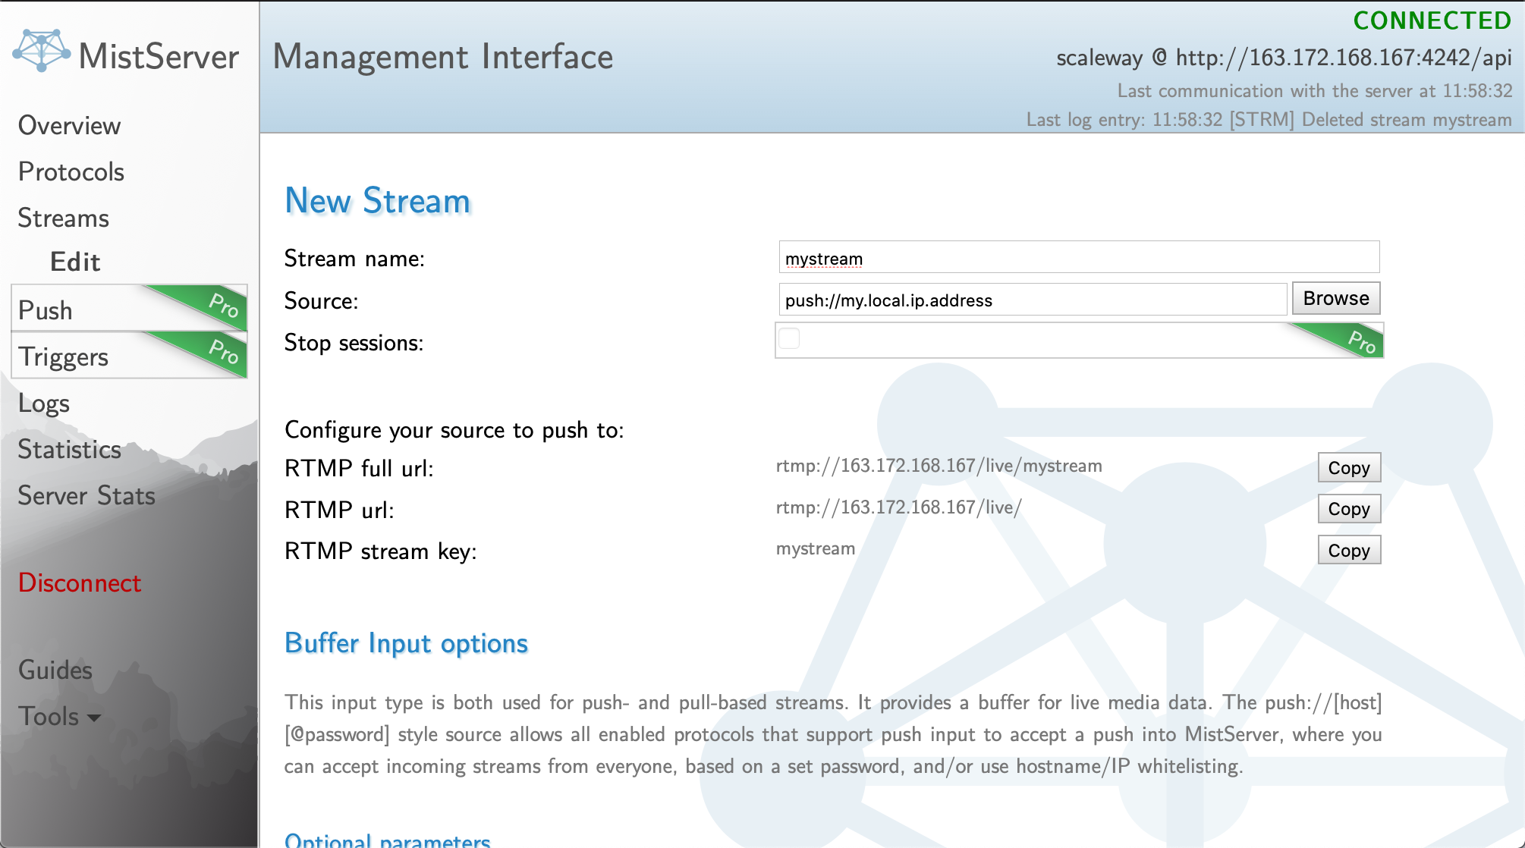The width and height of the screenshot is (1525, 848).
Task: Click the Pro ribbon on Stop sessions
Action: 1359,341
